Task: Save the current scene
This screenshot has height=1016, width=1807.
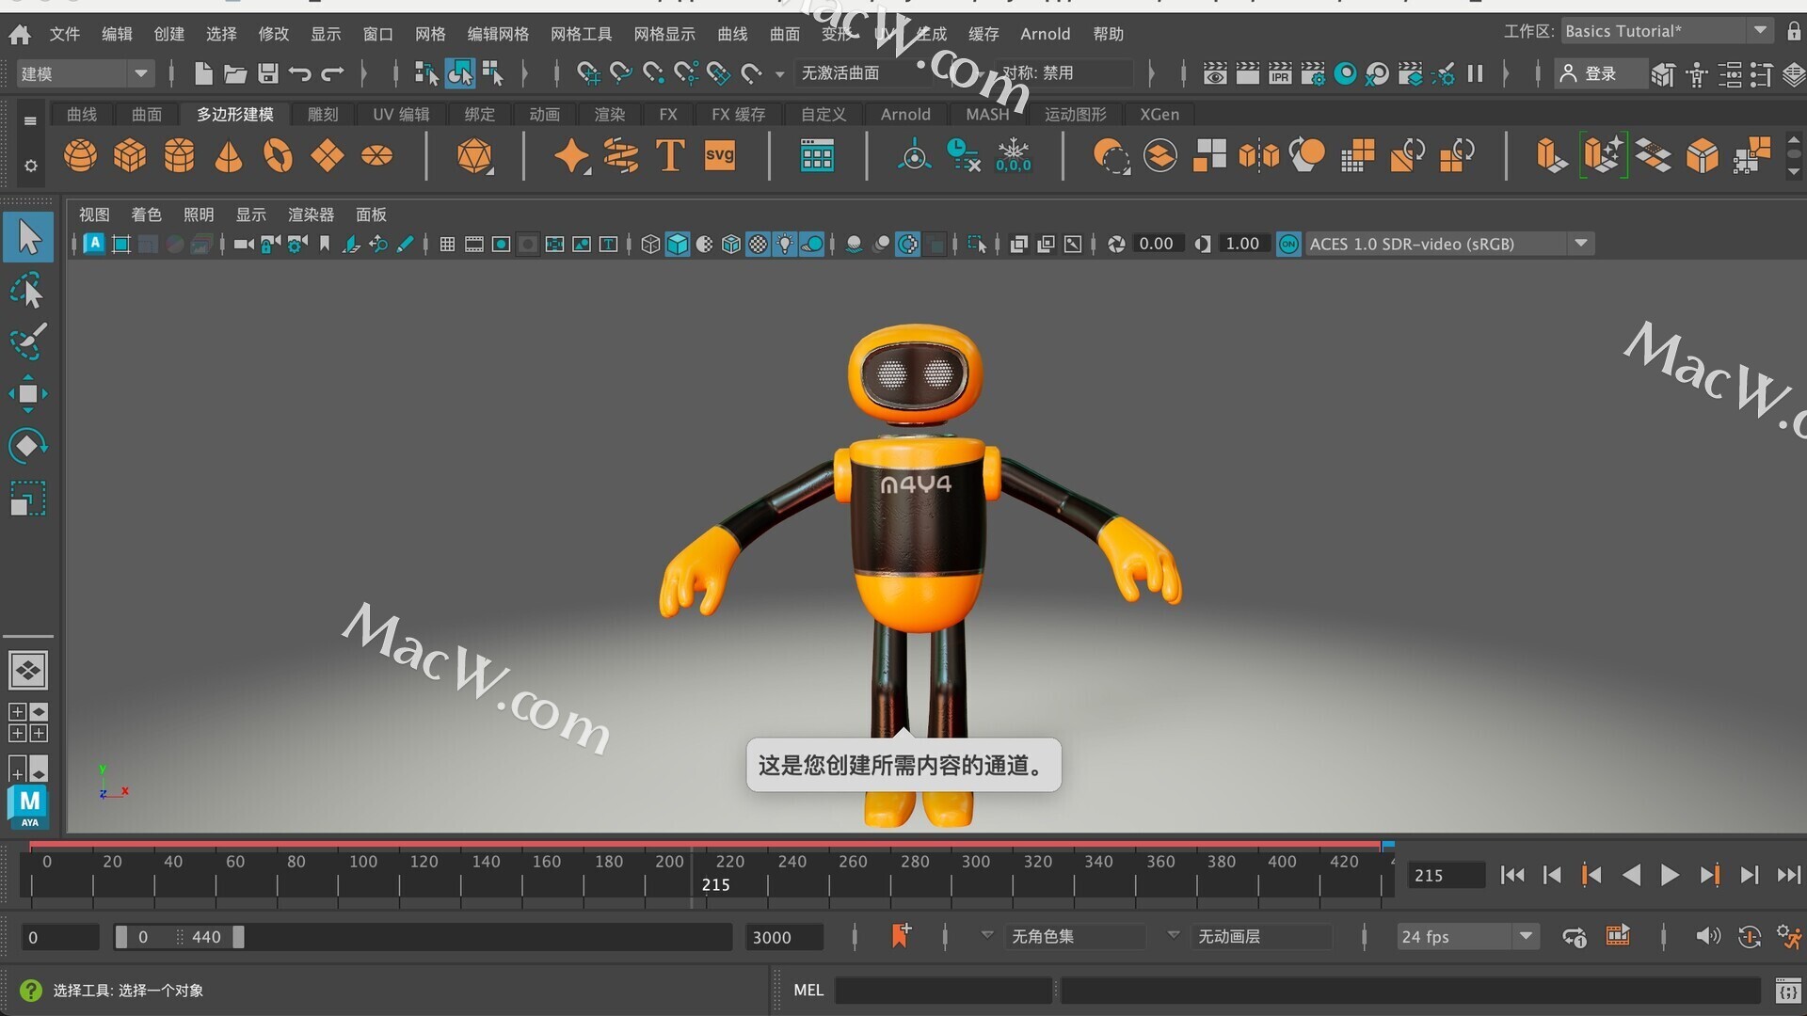Action: (x=268, y=73)
